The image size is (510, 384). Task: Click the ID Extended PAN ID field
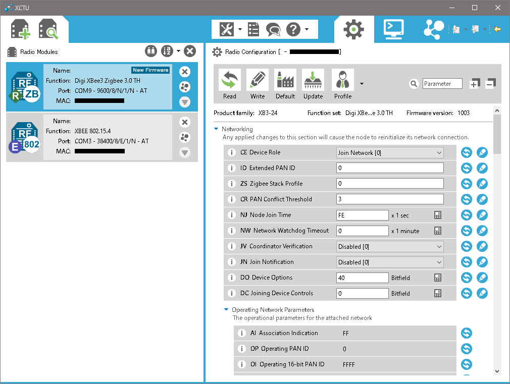[390, 168]
